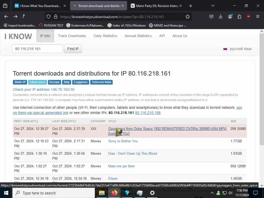Screen dimensions: 264x198
Task: Click the page scrollbar up arrow
Action: [262, 31]
